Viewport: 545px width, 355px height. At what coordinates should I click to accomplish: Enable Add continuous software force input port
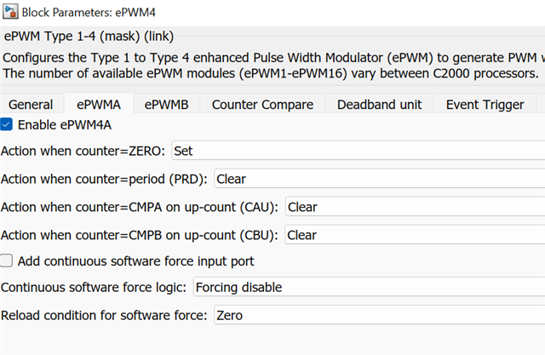coord(6,261)
